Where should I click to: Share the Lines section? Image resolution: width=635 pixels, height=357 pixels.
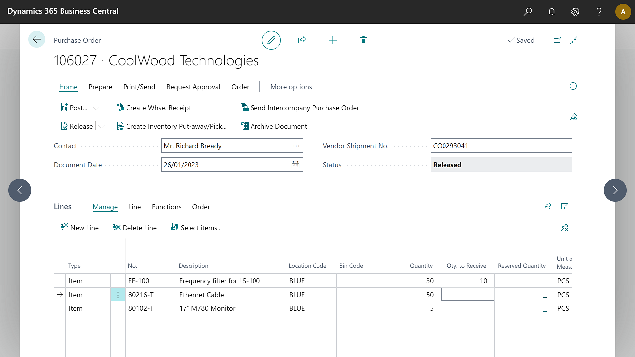[547, 206]
